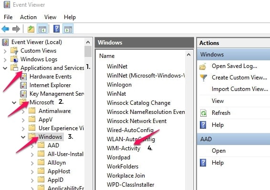Click the Hardware Events log icon
The image size is (270, 190).
(x=23, y=77)
